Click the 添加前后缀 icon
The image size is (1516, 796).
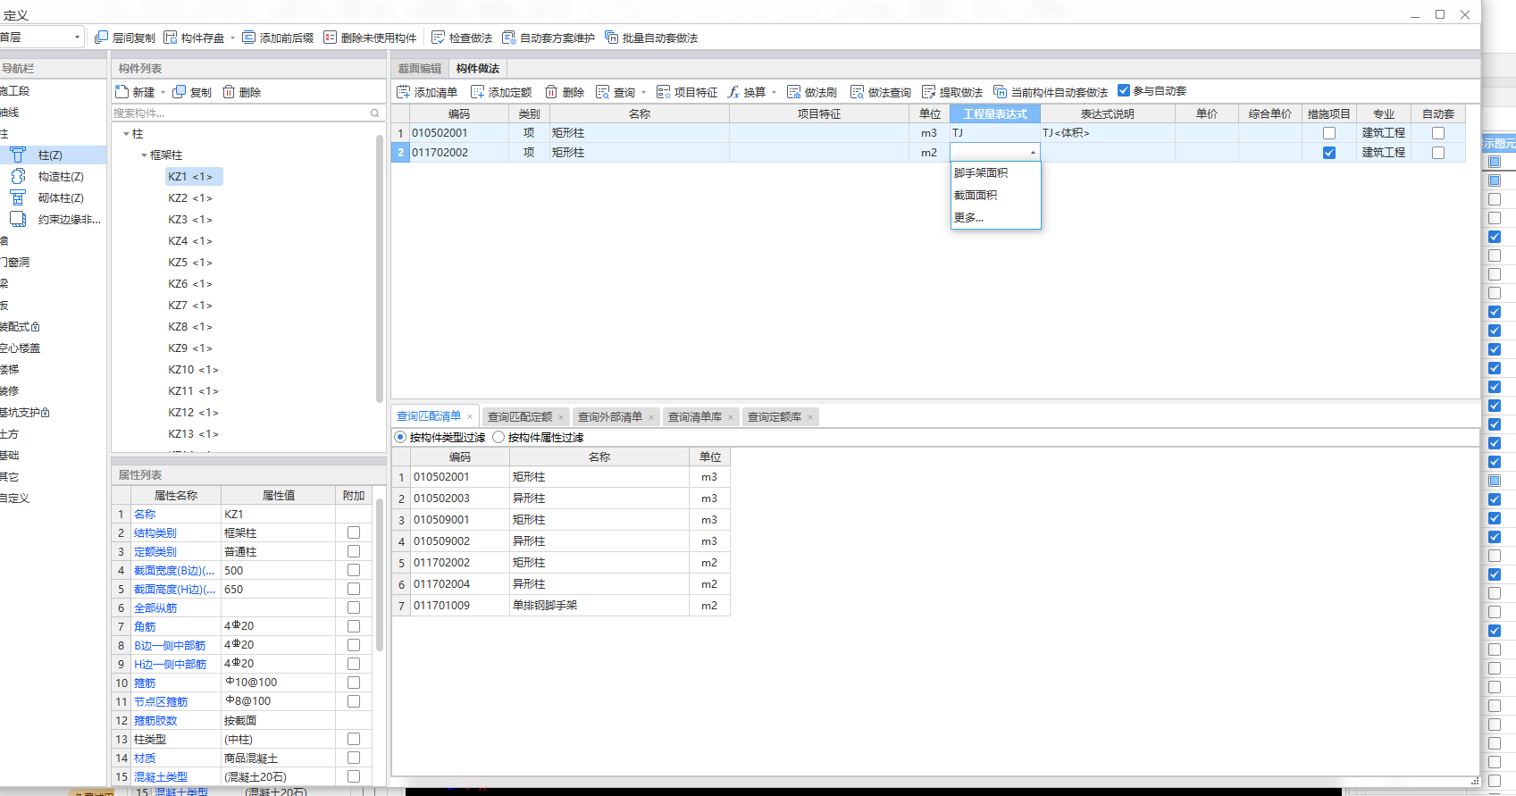tap(249, 38)
